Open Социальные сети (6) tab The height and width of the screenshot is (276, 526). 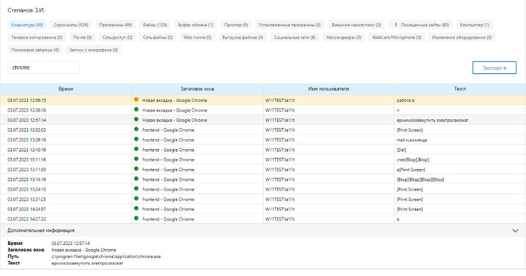pos(295,37)
